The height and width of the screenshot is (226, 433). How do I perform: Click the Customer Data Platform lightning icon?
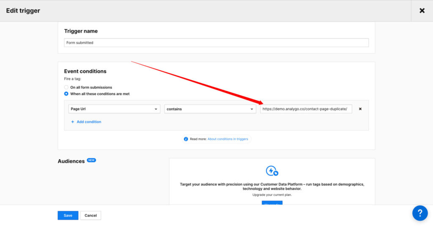[x=272, y=171]
